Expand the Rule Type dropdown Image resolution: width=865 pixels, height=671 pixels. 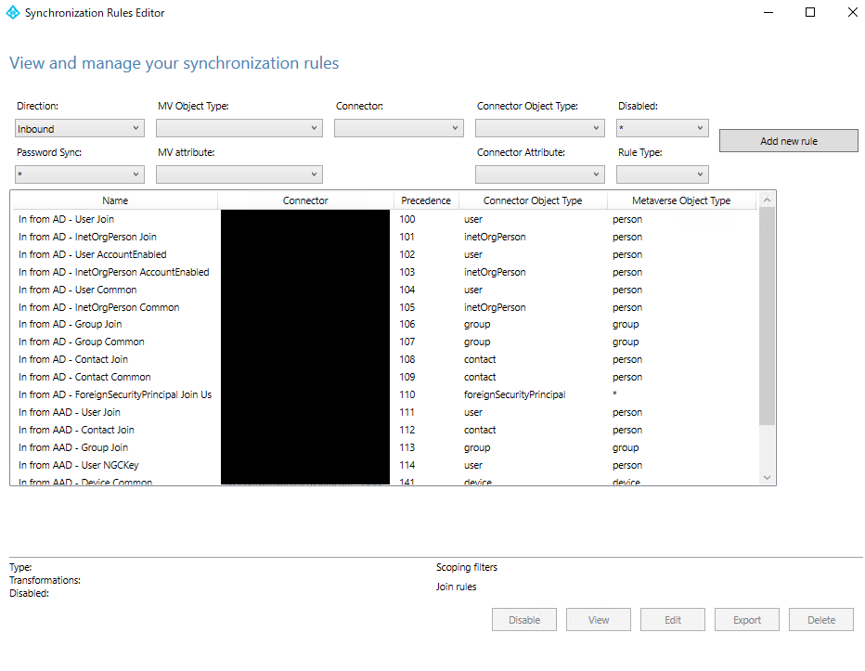(663, 174)
